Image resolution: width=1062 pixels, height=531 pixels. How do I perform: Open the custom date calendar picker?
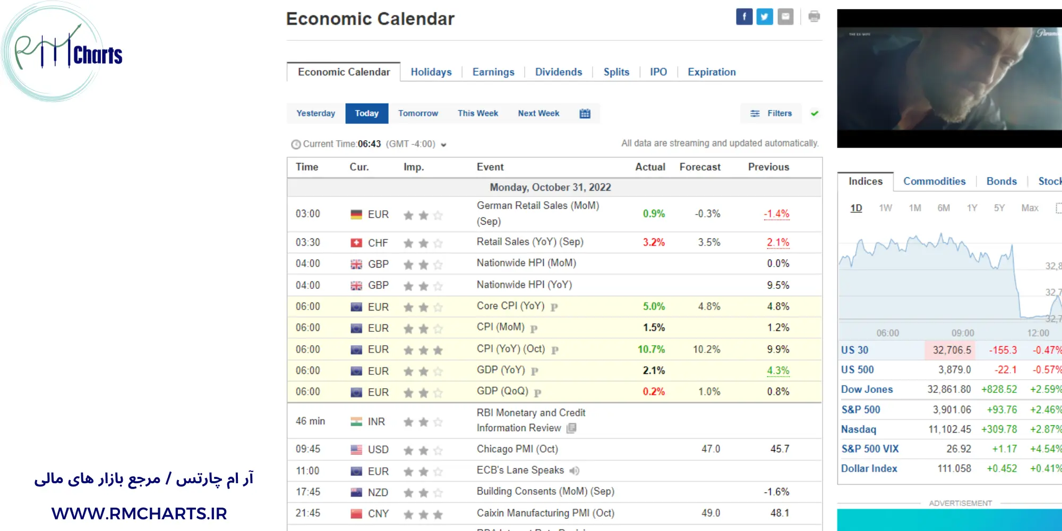[585, 114]
